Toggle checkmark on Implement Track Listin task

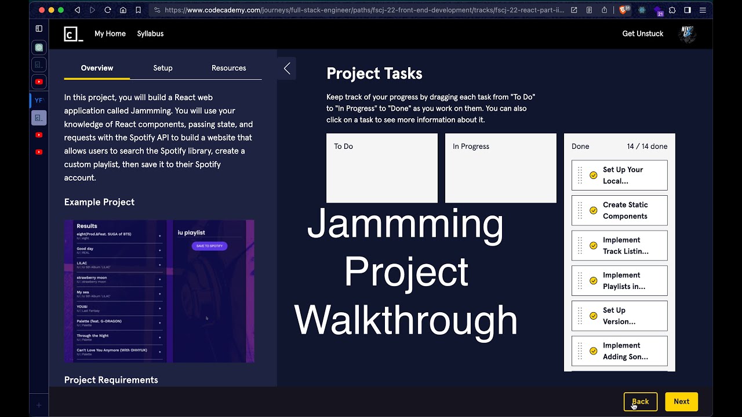594,246
